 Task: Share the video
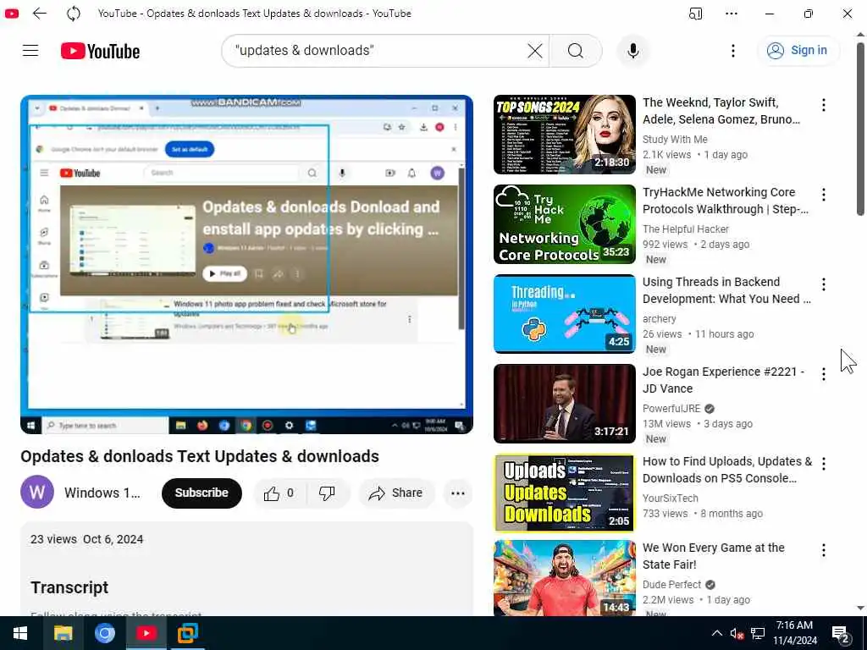click(396, 493)
